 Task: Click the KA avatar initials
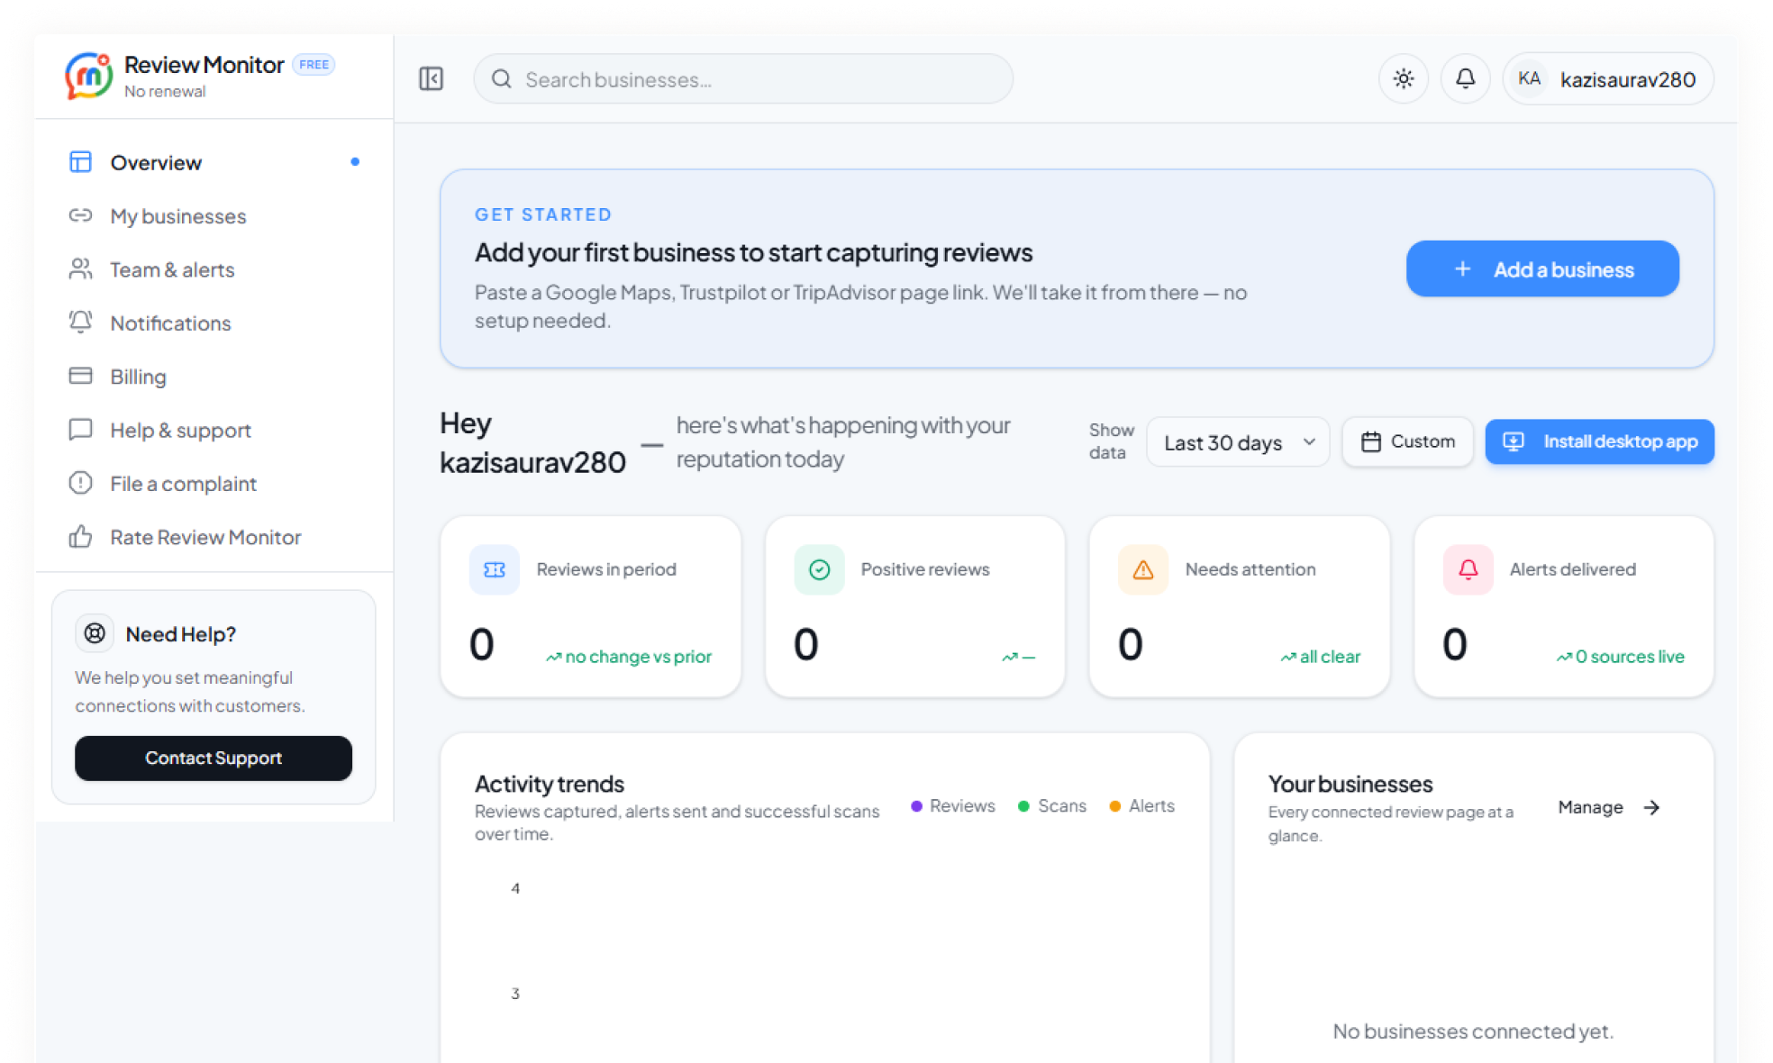1529,79
